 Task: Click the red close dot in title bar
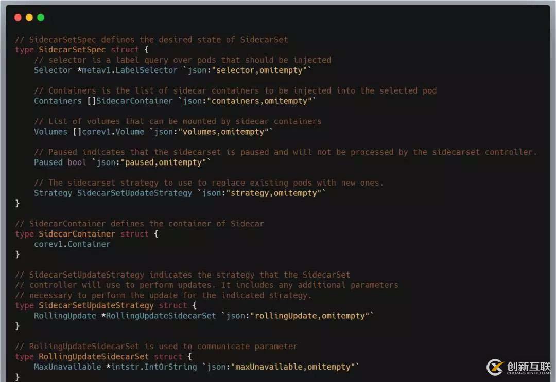pyautogui.click(x=18, y=17)
